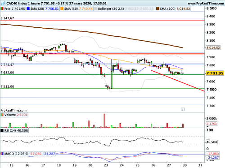Click the Volume legend color swatch
This screenshot has height=168, width=225.
2,115
